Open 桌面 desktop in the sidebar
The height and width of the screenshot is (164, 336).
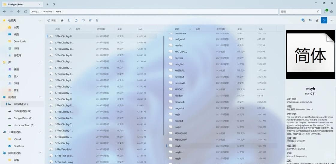pos(22,34)
